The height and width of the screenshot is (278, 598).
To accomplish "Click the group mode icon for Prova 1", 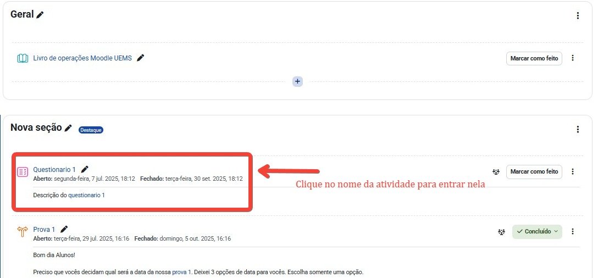I will coord(501,232).
